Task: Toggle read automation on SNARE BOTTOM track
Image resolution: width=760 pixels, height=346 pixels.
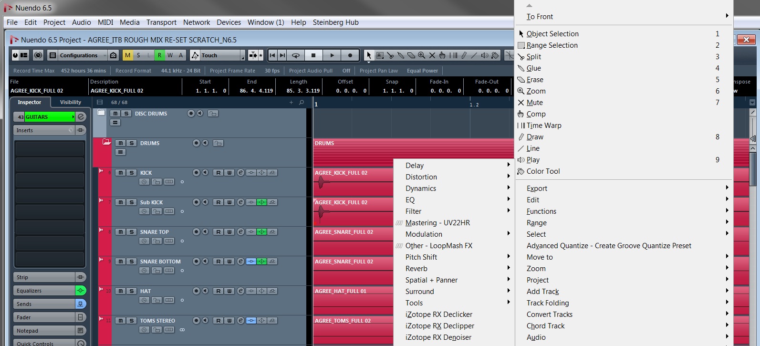Action: point(219,262)
